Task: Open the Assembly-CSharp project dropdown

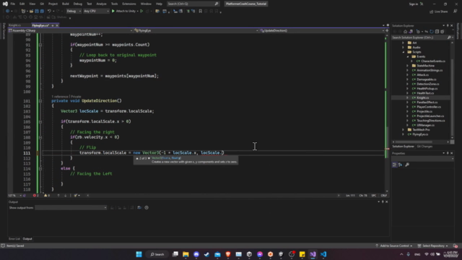Action: point(71,30)
